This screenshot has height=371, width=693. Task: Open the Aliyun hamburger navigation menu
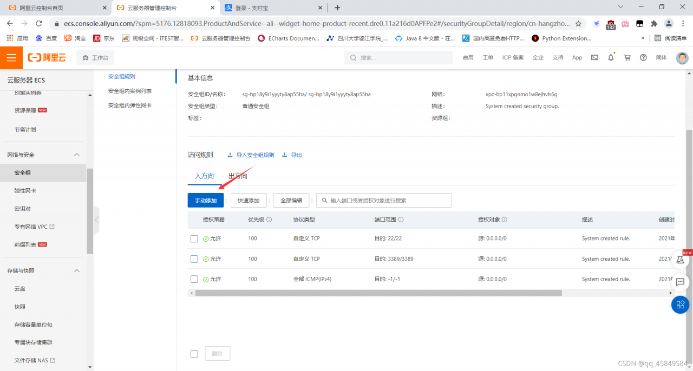[x=11, y=58]
